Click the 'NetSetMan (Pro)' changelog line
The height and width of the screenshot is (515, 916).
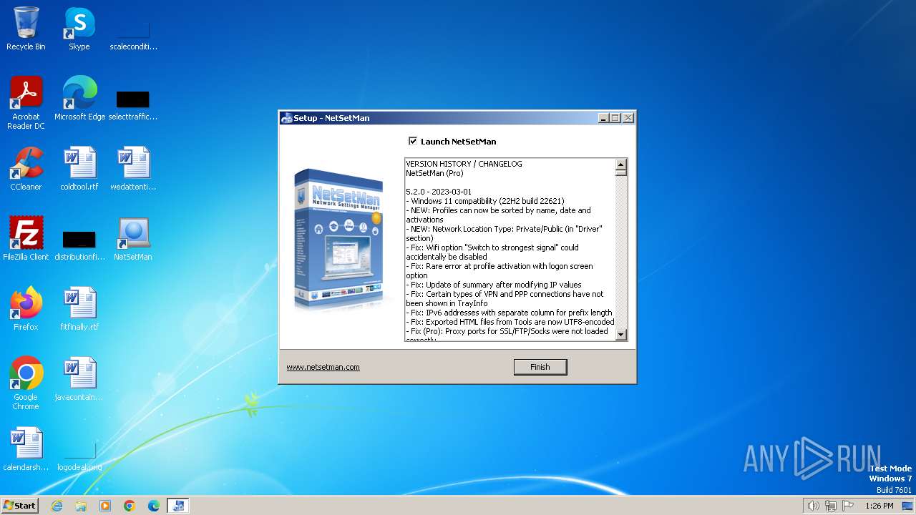pyautogui.click(x=434, y=173)
